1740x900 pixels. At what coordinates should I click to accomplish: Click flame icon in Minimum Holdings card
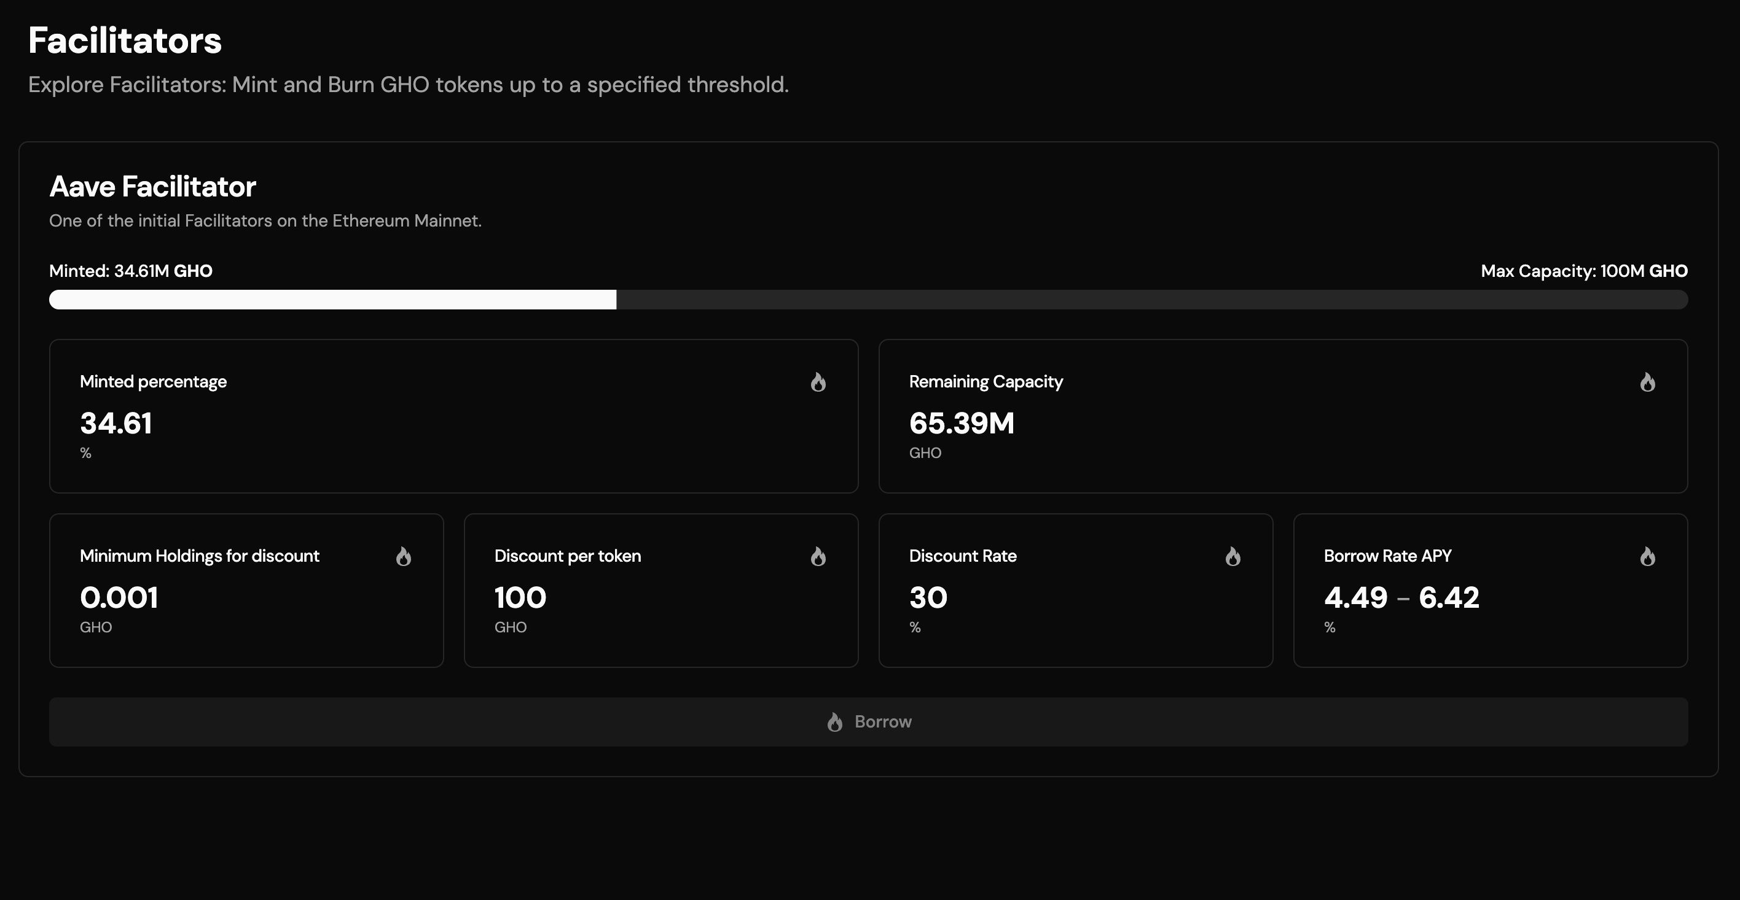(403, 556)
